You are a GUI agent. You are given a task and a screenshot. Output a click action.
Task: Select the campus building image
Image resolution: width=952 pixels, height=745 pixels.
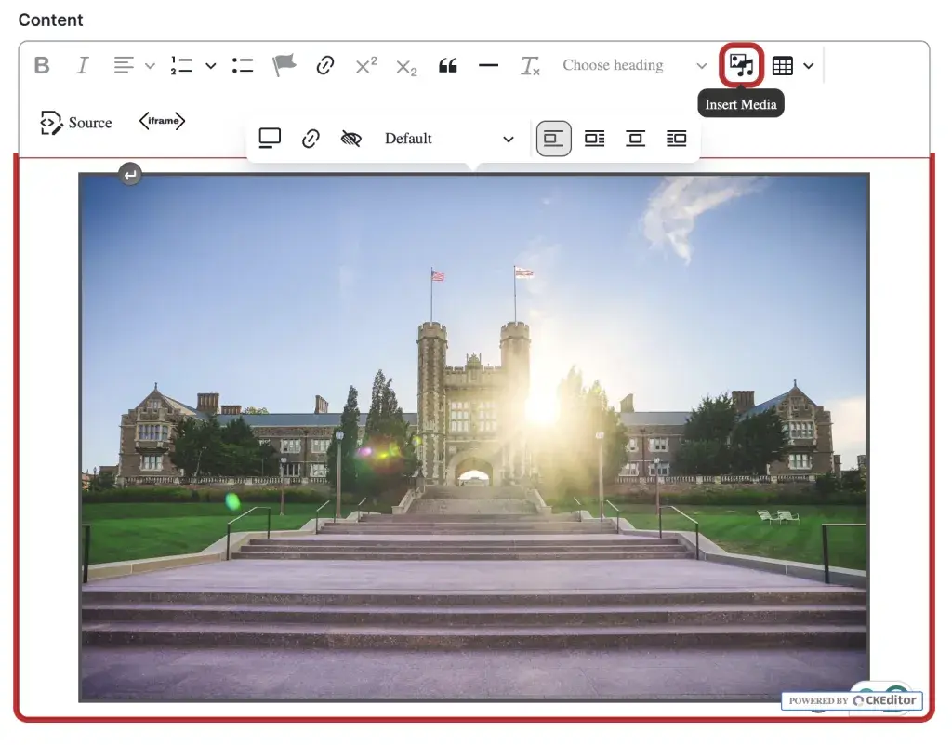[474, 437]
